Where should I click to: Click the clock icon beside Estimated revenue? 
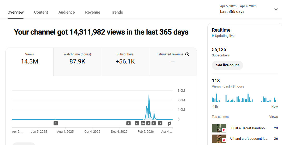point(187,54)
